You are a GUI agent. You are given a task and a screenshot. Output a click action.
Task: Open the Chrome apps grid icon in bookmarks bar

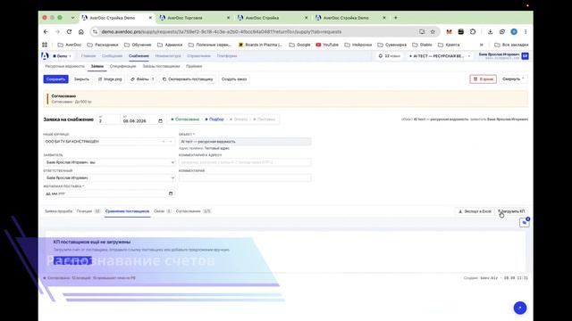coord(45,45)
